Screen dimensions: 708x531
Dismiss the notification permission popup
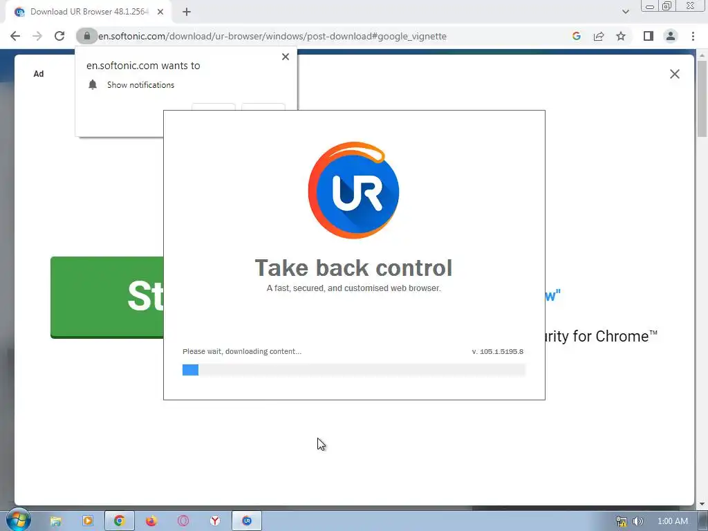pyautogui.click(x=286, y=57)
